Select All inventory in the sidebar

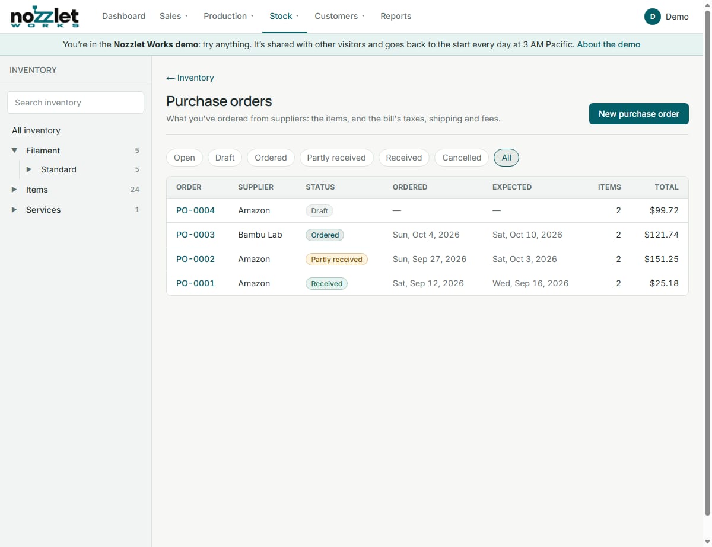tap(36, 130)
